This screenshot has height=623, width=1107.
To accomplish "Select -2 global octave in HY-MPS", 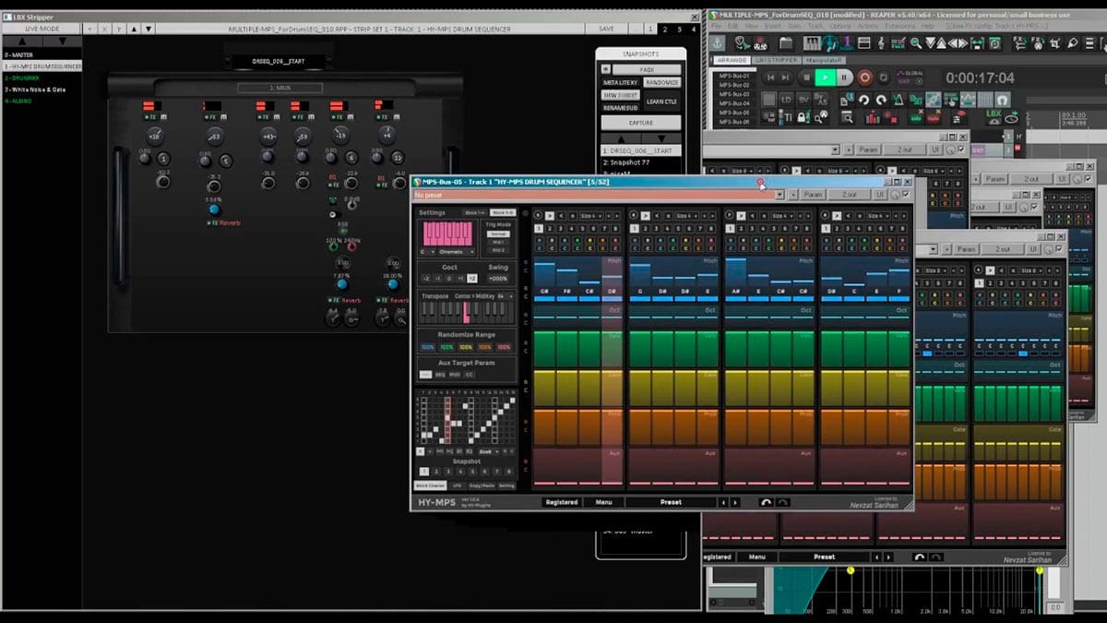I will pos(425,279).
